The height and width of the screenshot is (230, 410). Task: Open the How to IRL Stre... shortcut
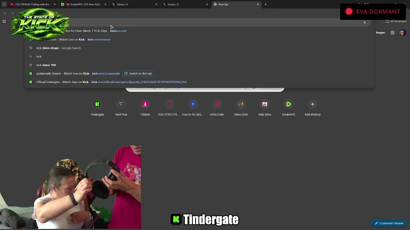coord(193,108)
